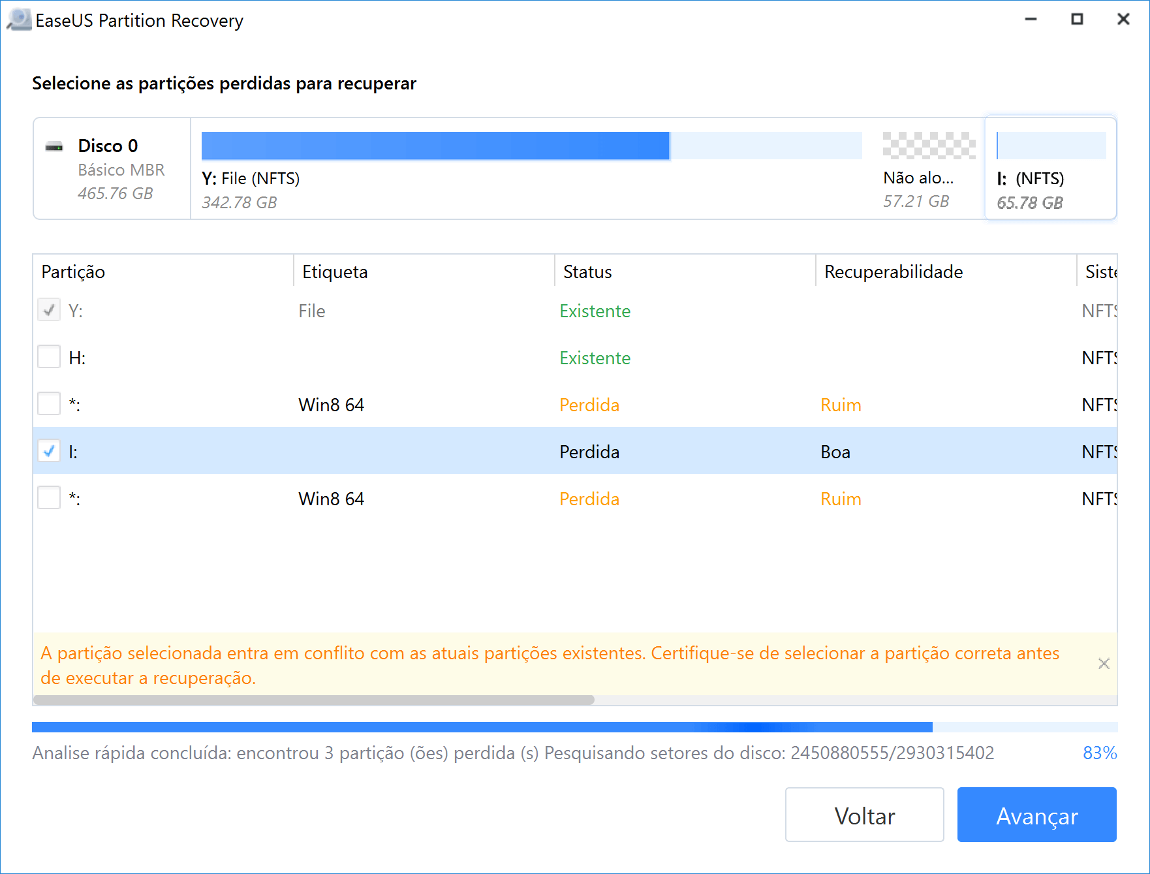Close the Partition Recovery window
Image resolution: width=1150 pixels, height=874 pixels.
(1123, 20)
